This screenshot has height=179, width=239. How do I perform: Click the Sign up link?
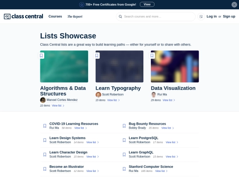pyautogui.click(x=229, y=16)
